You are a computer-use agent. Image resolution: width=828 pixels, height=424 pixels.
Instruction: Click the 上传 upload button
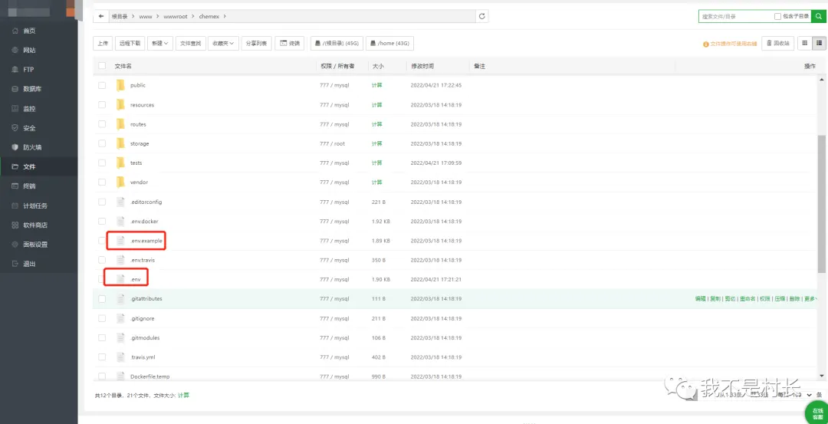[x=103, y=44]
